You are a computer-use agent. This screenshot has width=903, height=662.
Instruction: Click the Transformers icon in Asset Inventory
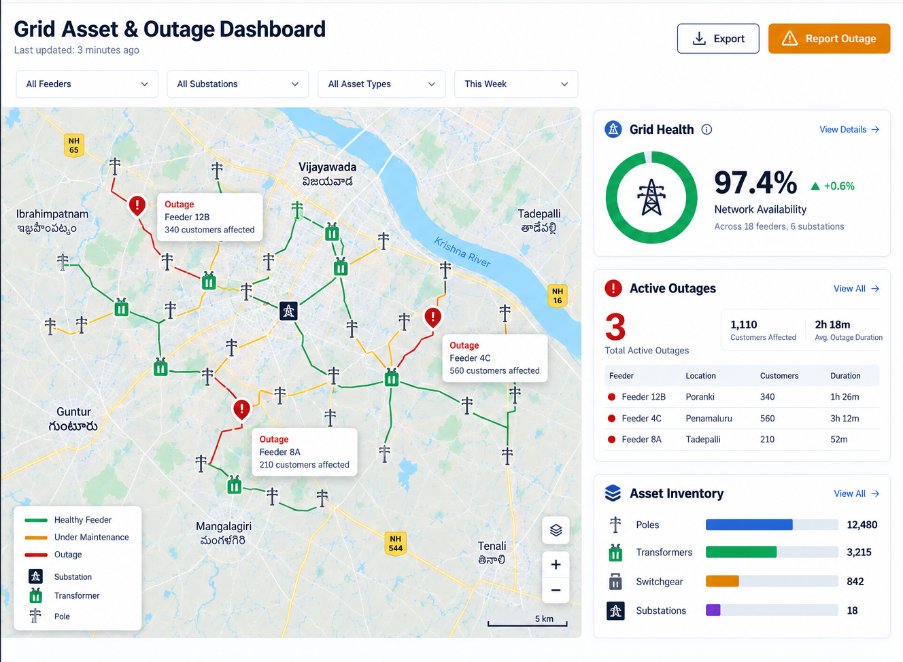615,553
